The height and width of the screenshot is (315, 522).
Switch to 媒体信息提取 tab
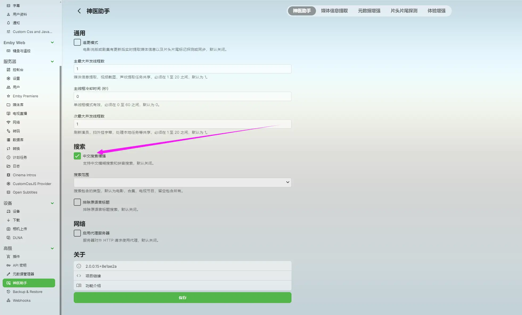click(334, 11)
